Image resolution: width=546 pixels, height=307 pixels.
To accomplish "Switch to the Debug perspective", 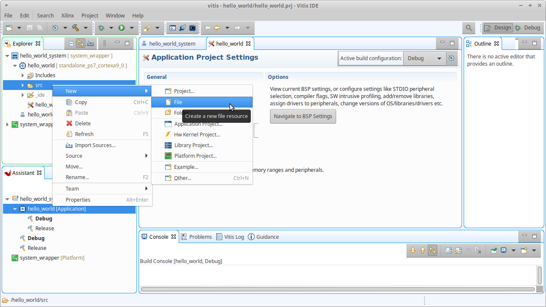I will pos(528,28).
